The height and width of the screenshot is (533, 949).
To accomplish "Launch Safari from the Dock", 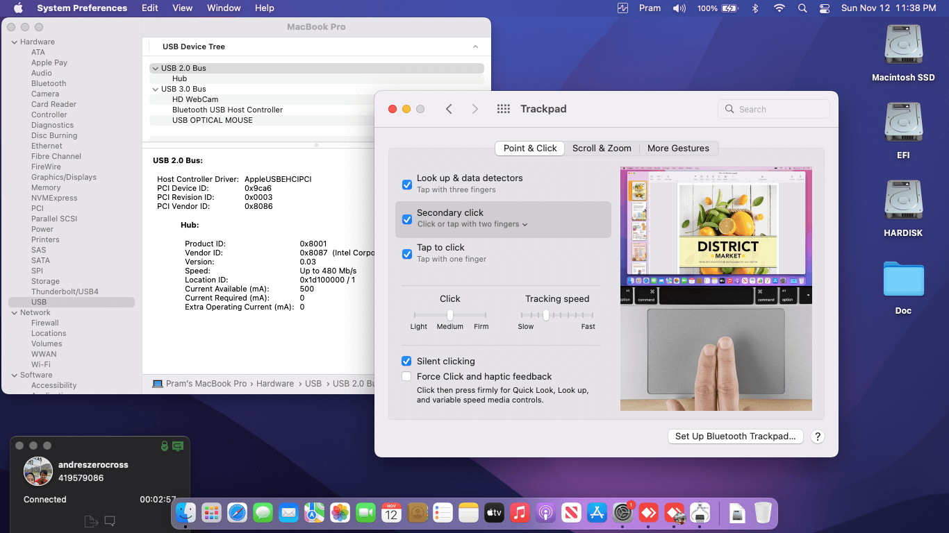I will pos(237,513).
